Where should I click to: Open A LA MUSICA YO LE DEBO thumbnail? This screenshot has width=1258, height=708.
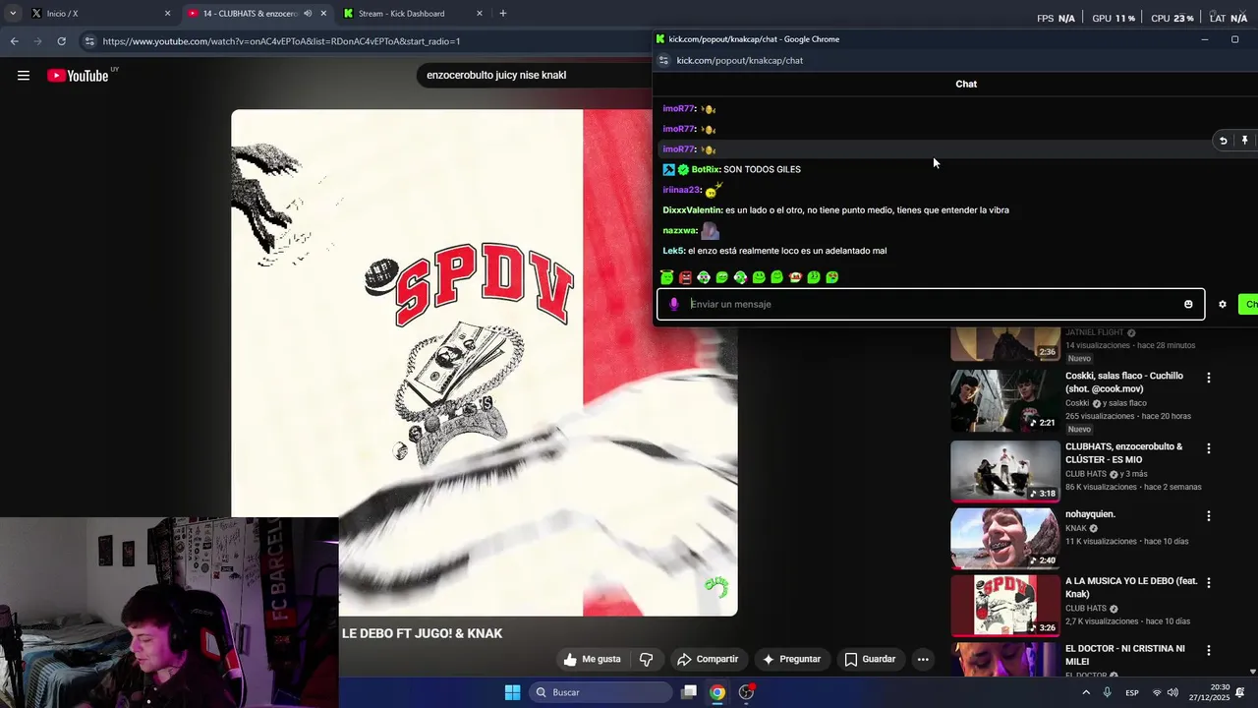tap(1005, 605)
